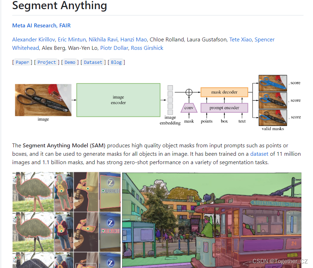313x268 pixels.
Task: Click the 'image embedding' diagram label
Action: tap(170, 120)
